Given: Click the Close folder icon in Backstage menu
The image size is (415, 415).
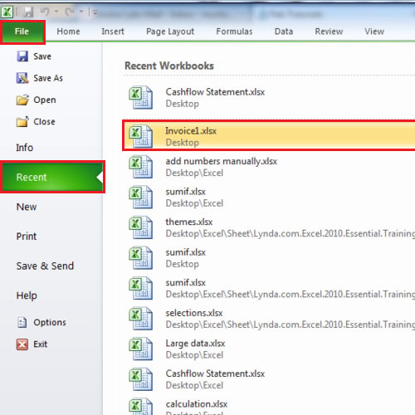Looking at the screenshot, I should click(22, 122).
